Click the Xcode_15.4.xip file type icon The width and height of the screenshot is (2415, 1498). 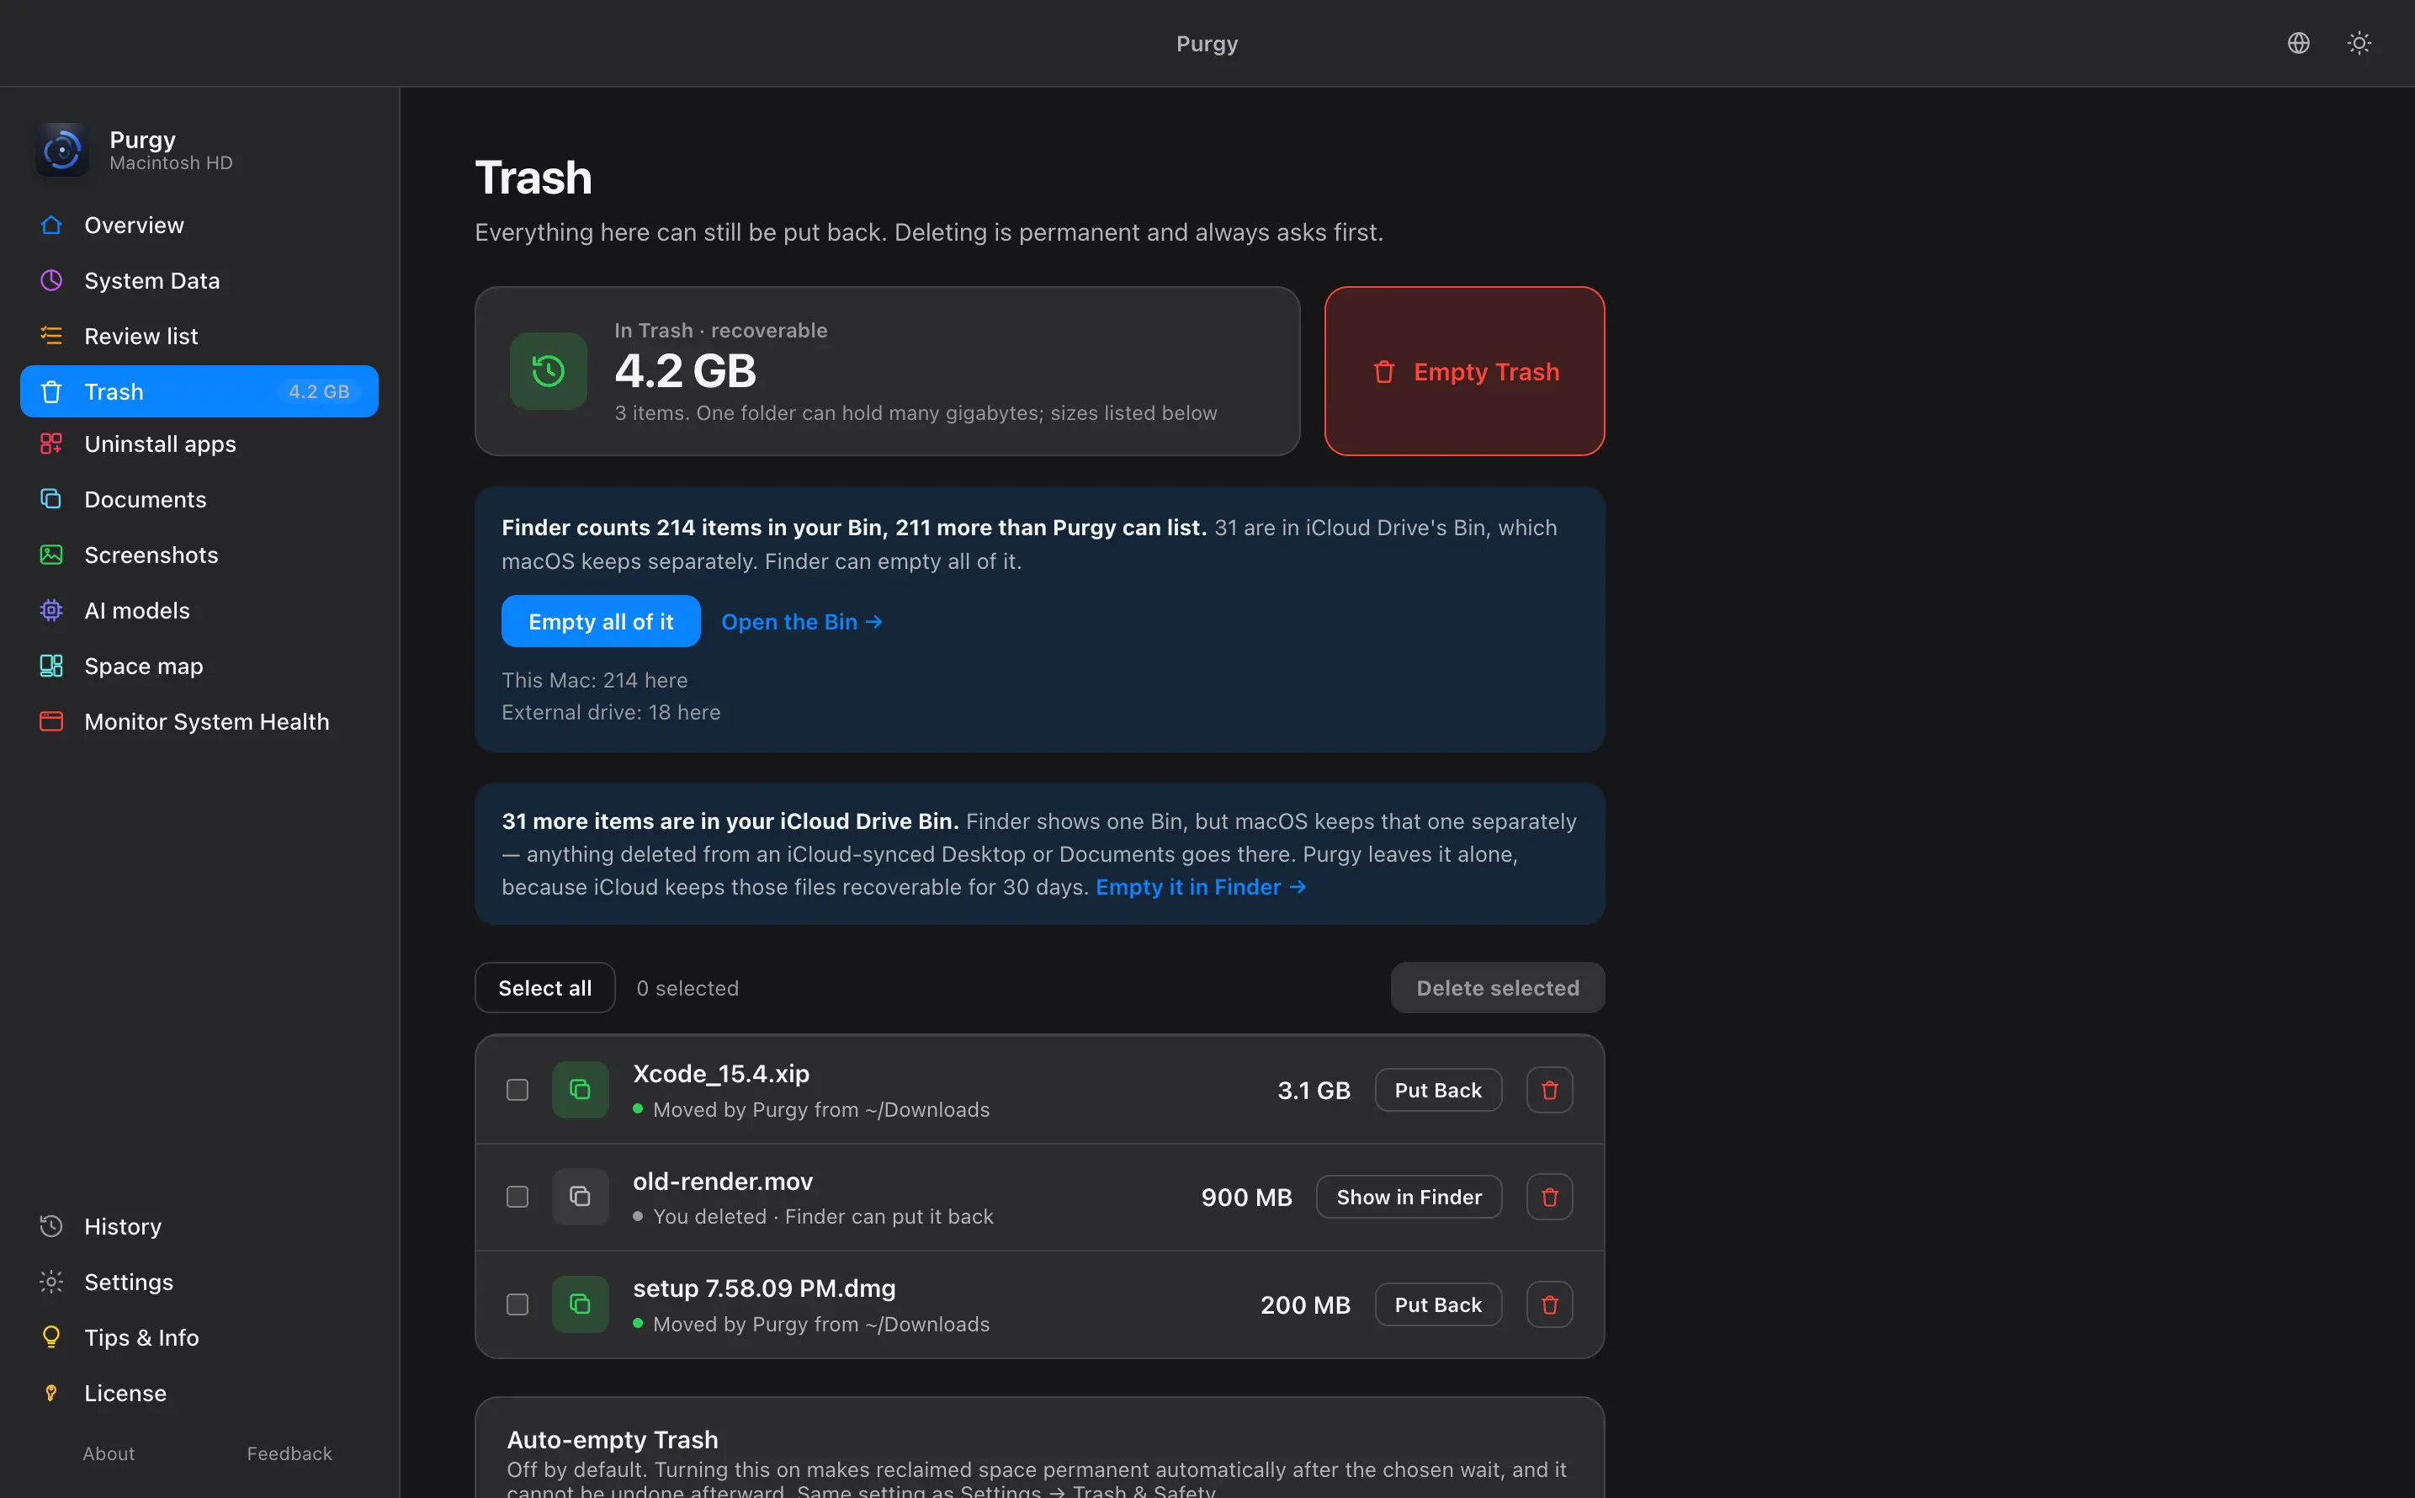[581, 1090]
